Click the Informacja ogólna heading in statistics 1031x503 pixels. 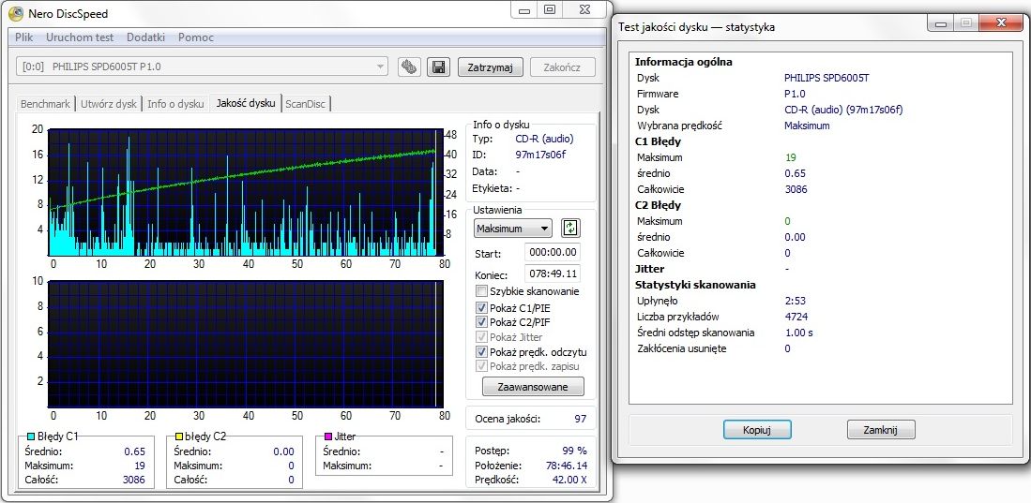click(x=683, y=62)
